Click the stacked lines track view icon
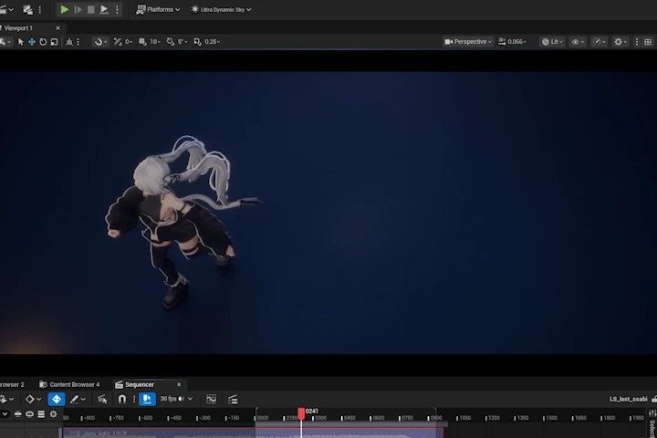This screenshot has height=438, width=657. coord(41,414)
